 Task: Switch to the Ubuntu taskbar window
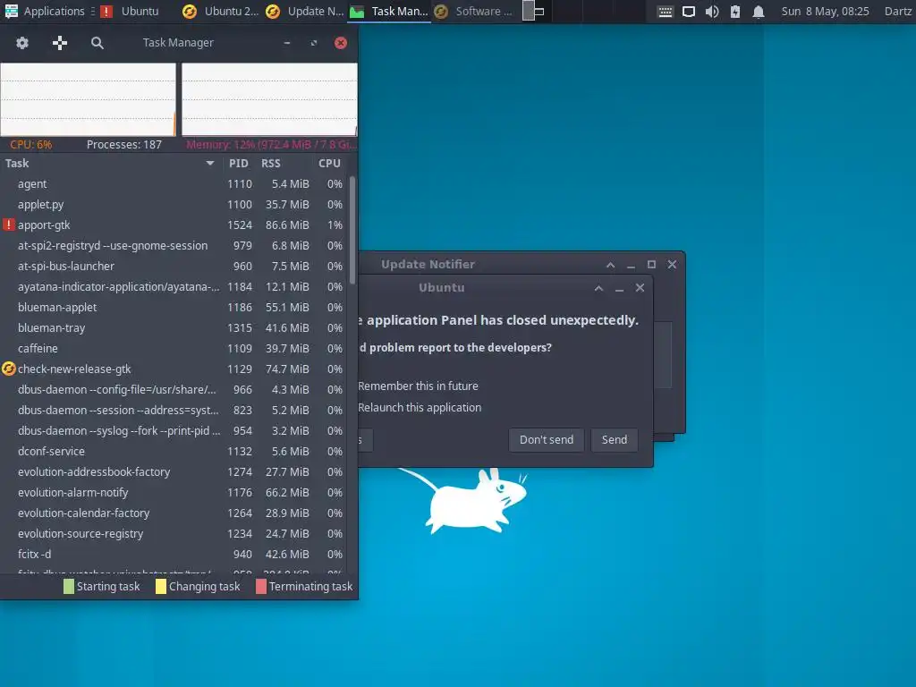point(130,11)
